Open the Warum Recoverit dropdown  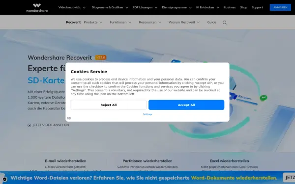184,22
